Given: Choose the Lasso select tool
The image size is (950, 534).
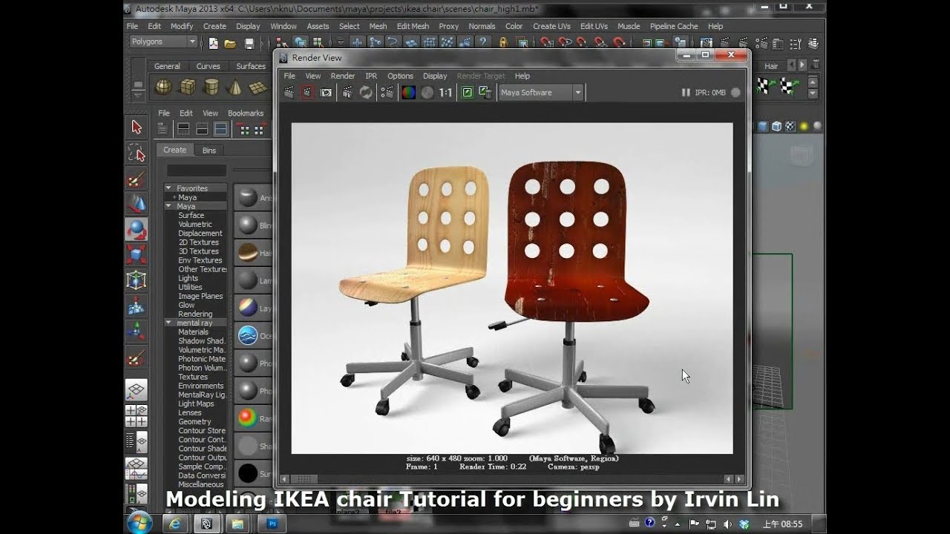Looking at the screenshot, I should pos(137,154).
